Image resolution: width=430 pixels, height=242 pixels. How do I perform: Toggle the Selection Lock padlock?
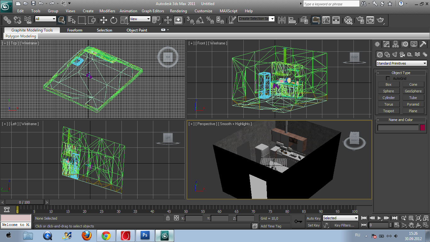click(168, 218)
